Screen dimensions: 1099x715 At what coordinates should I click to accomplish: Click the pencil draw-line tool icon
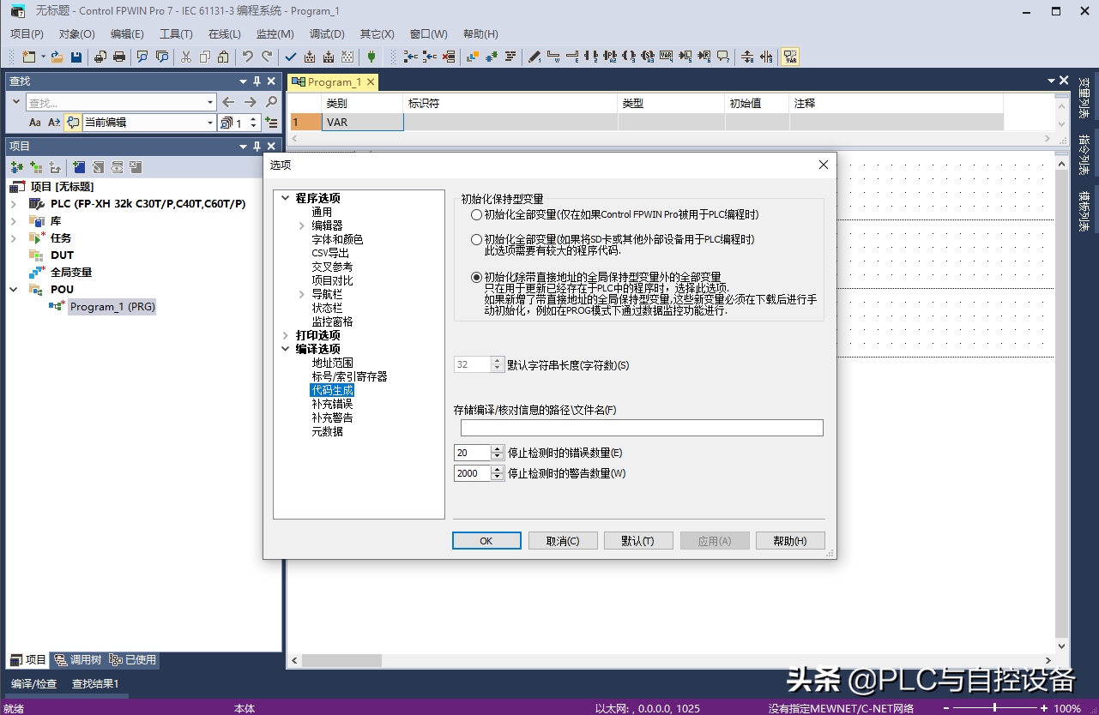tap(534, 57)
